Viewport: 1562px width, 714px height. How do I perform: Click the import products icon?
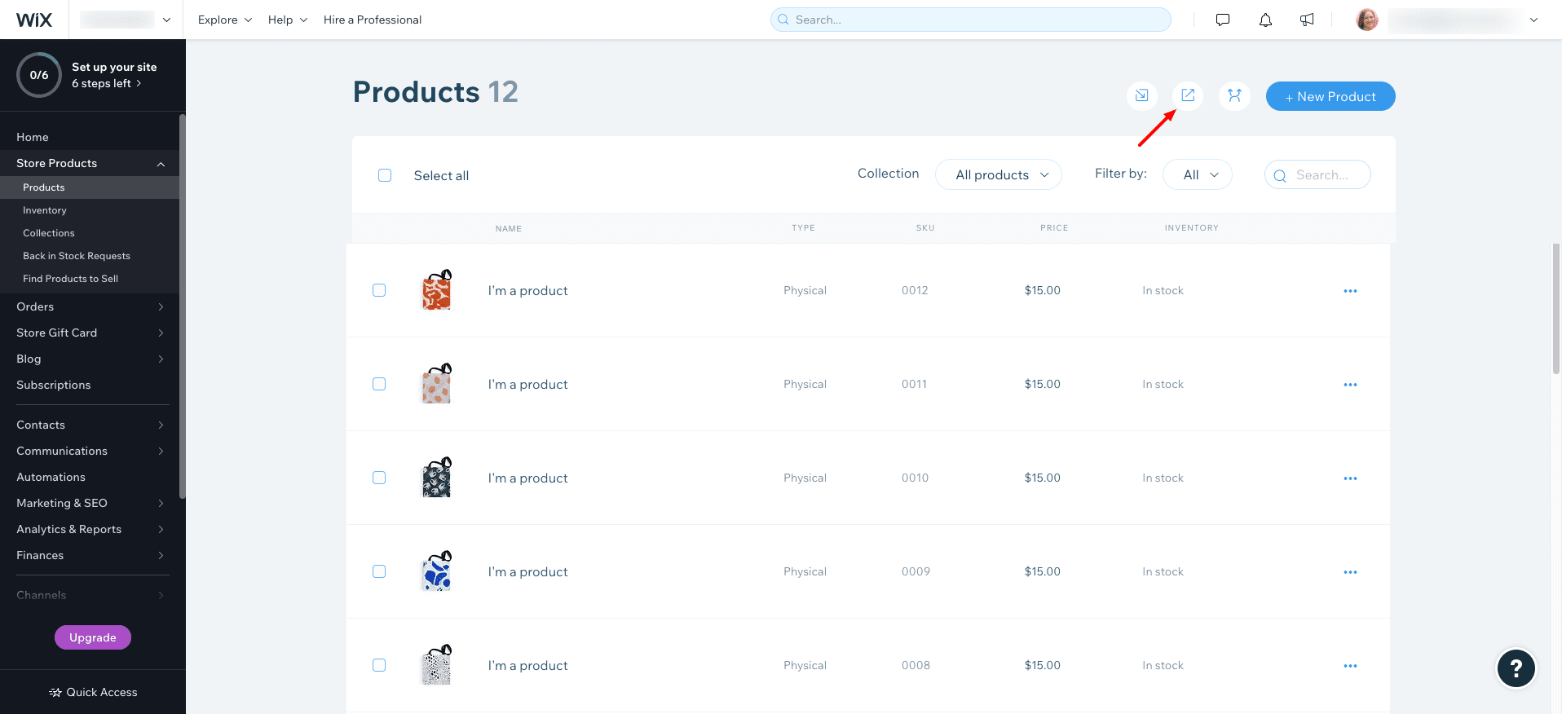tap(1141, 96)
